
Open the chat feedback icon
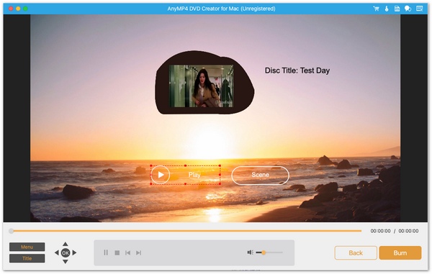tap(408, 9)
